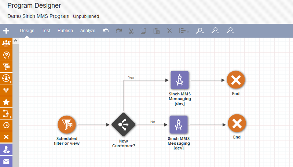293x167 pixels.
Task: Select the star palette icon
Action: pos(6,102)
